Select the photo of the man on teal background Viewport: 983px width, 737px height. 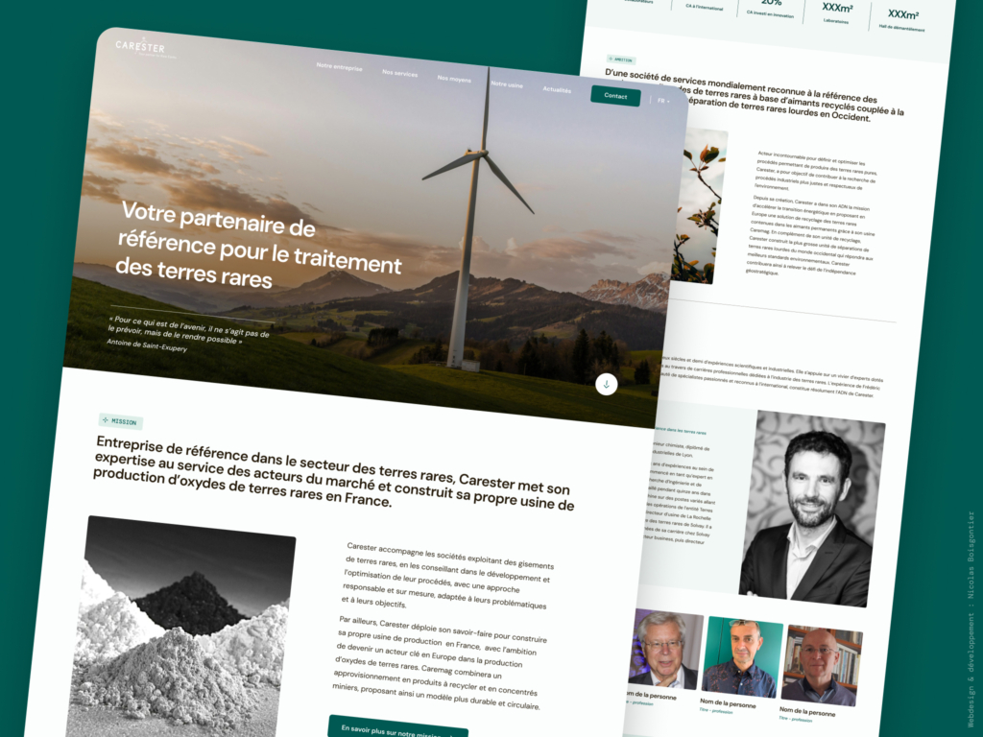click(742, 657)
